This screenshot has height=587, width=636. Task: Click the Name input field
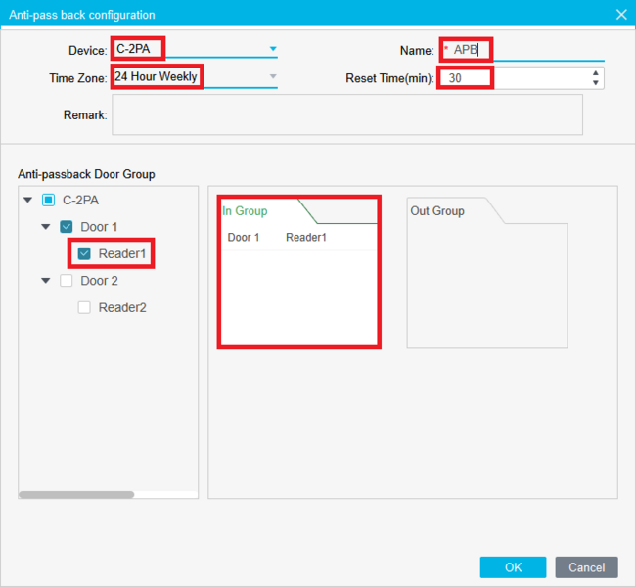[528, 50]
